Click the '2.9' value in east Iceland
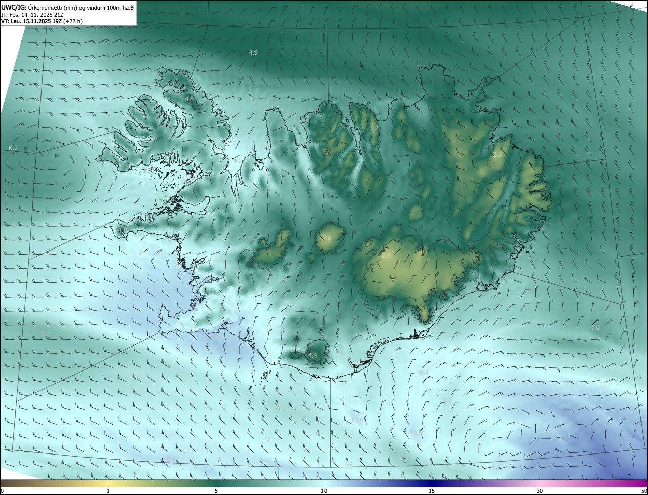 (x=497, y=154)
